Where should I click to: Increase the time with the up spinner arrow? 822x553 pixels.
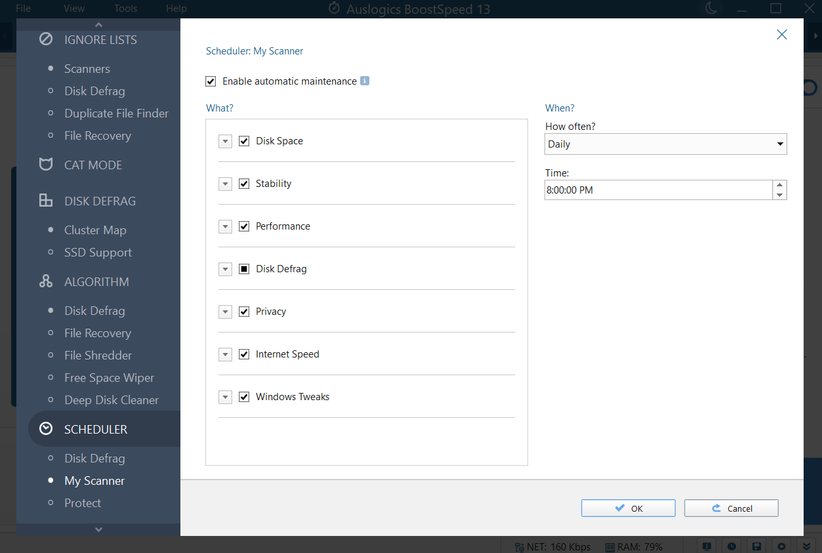pyautogui.click(x=780, y=186)
